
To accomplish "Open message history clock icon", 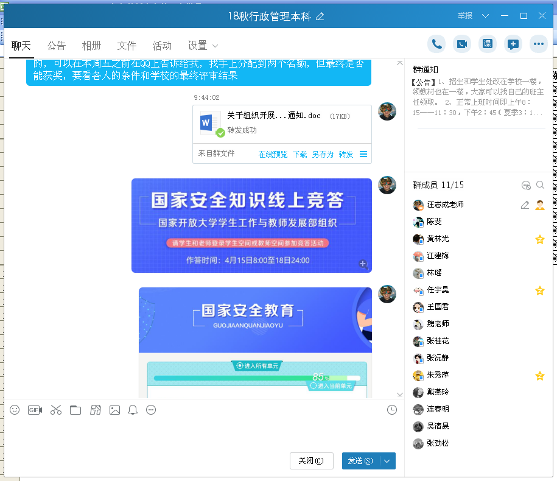I will point(392,410).
